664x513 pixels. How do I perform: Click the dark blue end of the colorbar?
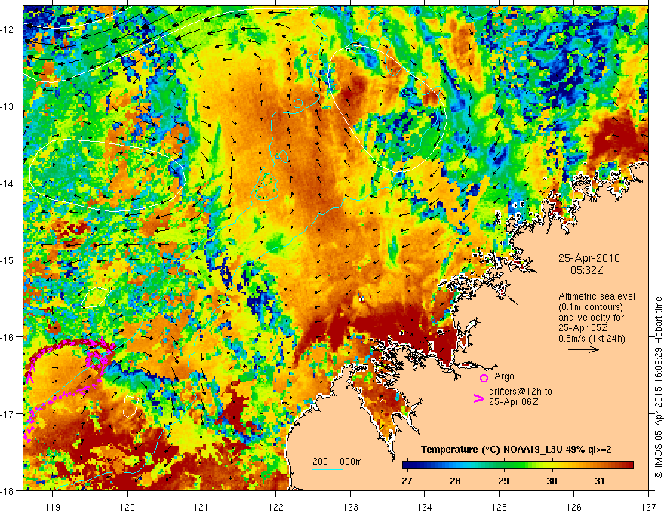pyautogui.click(x=406, y=465)
